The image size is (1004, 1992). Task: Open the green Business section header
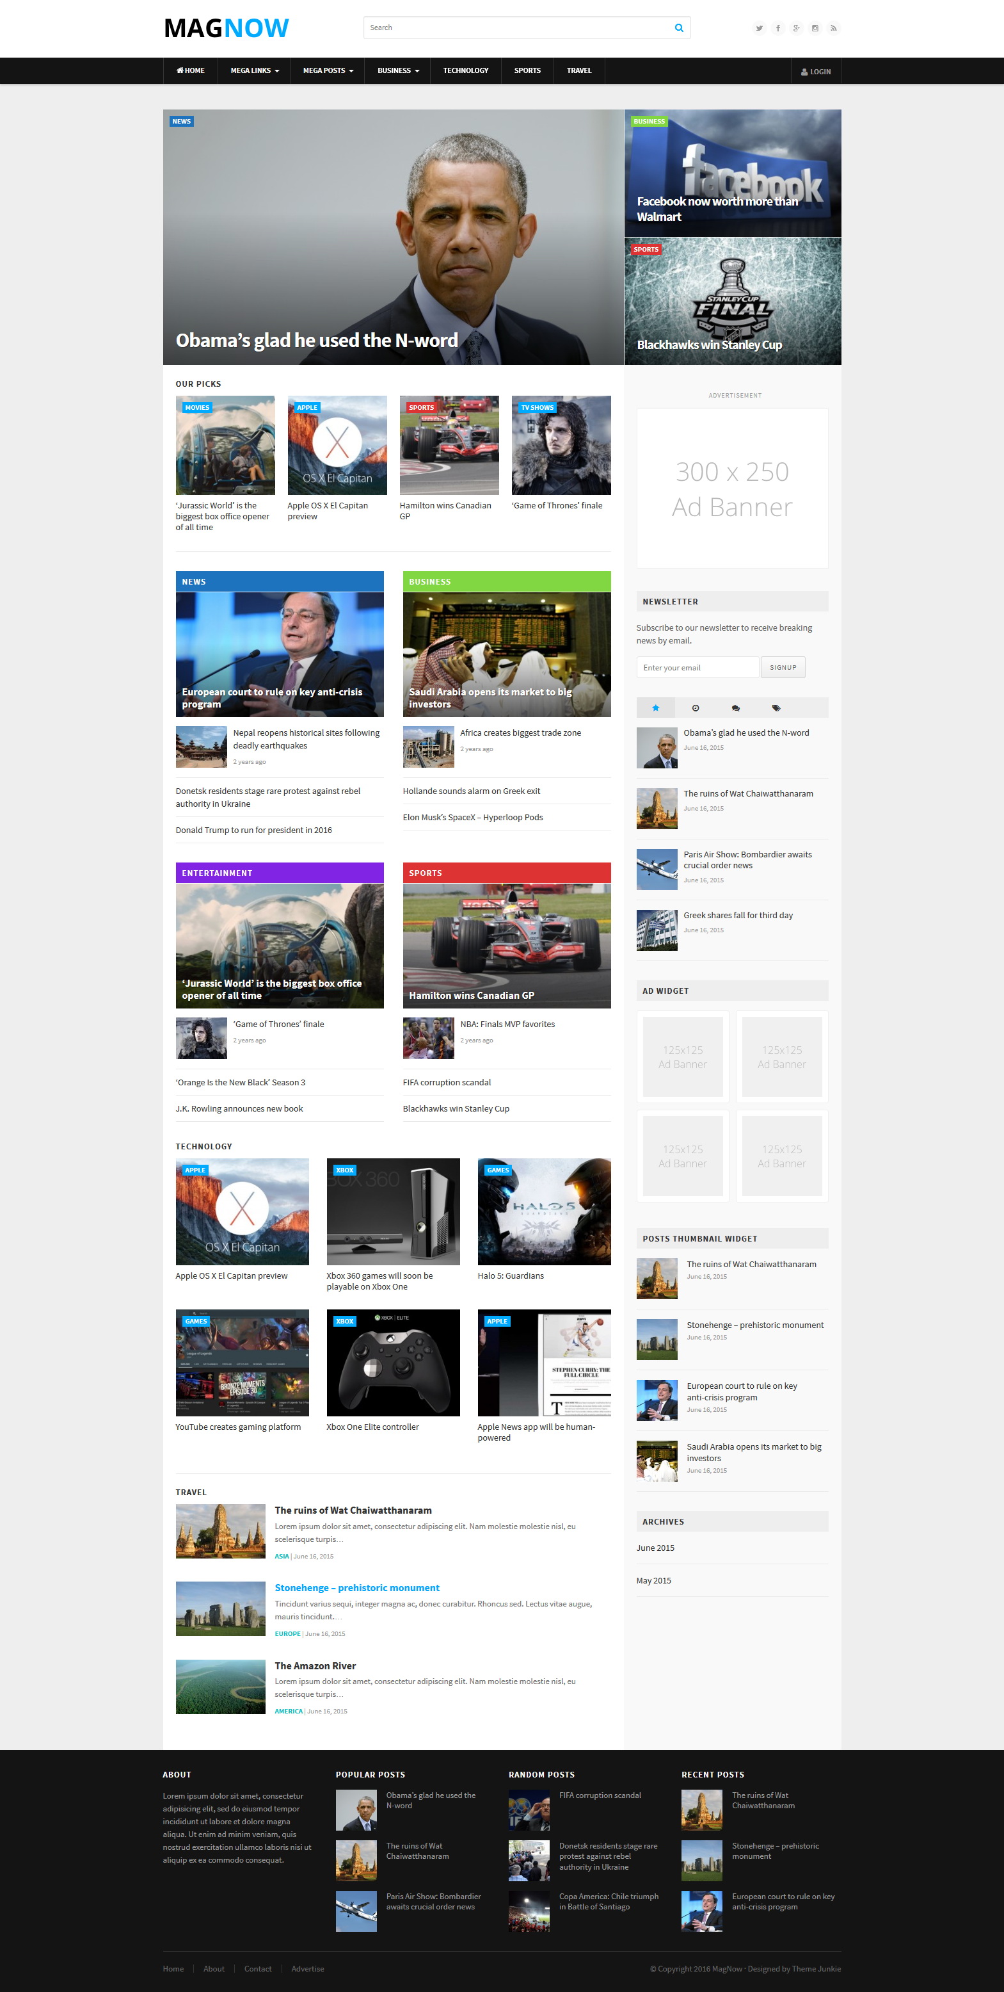point(507,581)
